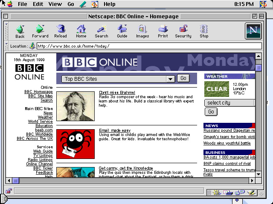This screenshot has width=273, height=204.
Task: Open Woods wins youthful battle link
Action: (x=227, y=143)
